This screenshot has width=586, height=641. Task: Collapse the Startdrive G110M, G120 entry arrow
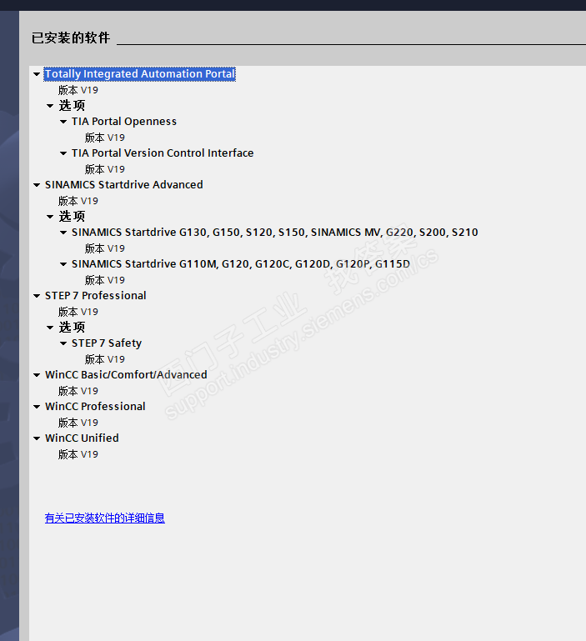(x=63, y=264)
